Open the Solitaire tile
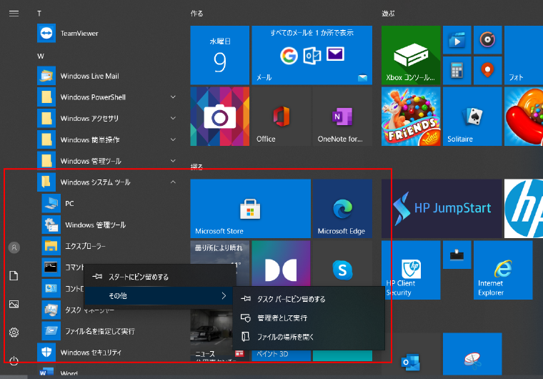543x379 pixels. 472,117
